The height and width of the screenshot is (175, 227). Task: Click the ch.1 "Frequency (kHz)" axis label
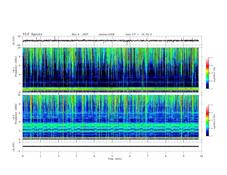pyautogui.click(x=16, y=66)
